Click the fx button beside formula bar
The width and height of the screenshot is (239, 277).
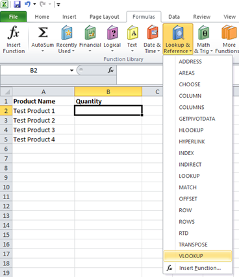pyautogui.click(x=110, y=70)
